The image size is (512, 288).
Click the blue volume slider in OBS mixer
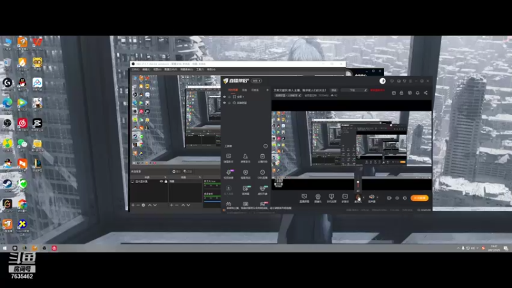[212, 201]
